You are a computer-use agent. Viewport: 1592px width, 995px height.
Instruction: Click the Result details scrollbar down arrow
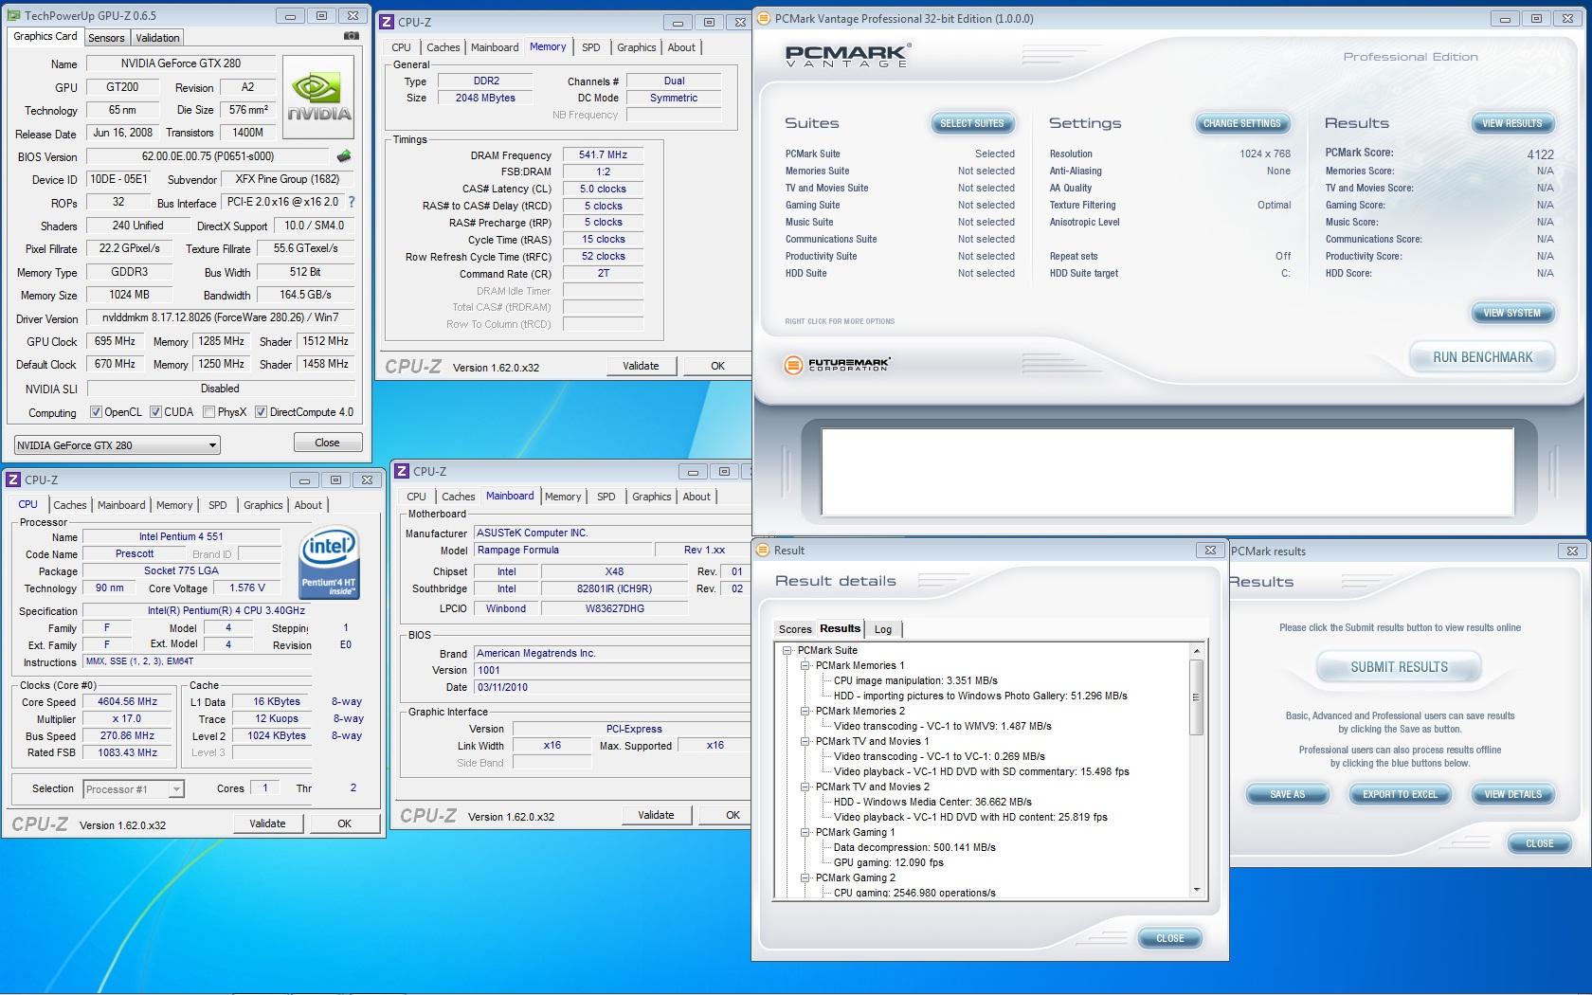[x=1197, y=890]
